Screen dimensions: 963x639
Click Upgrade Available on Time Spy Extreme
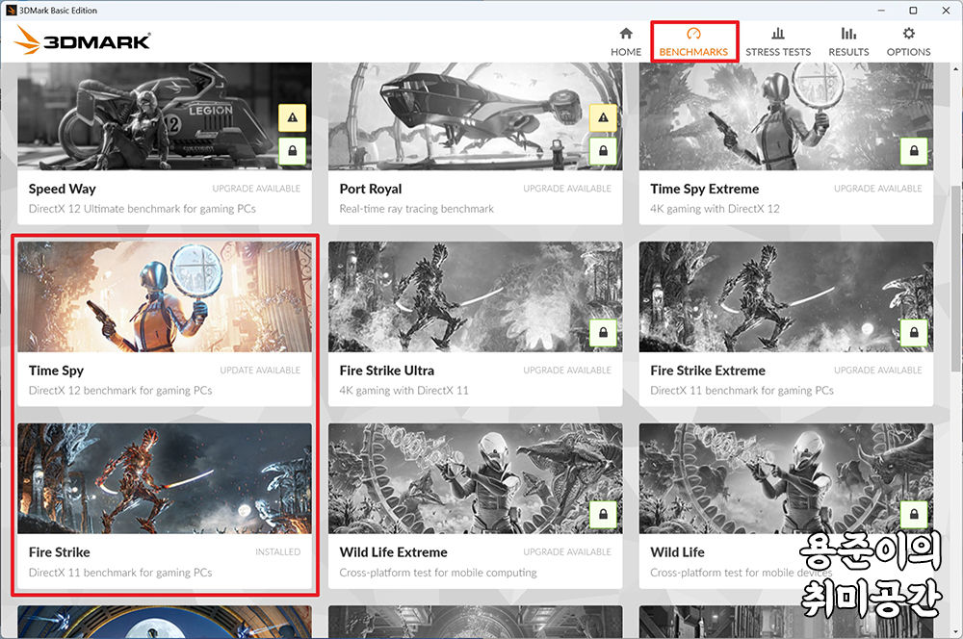[878, 189]
